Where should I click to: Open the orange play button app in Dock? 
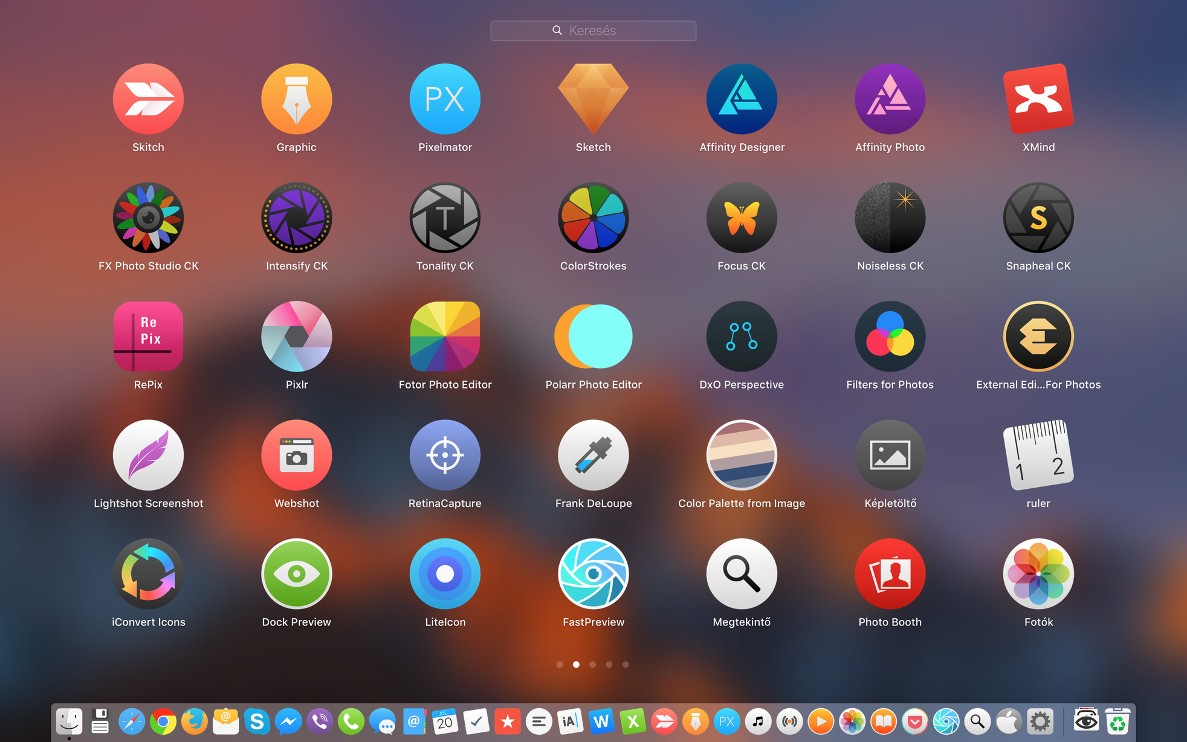click(821, 721)
